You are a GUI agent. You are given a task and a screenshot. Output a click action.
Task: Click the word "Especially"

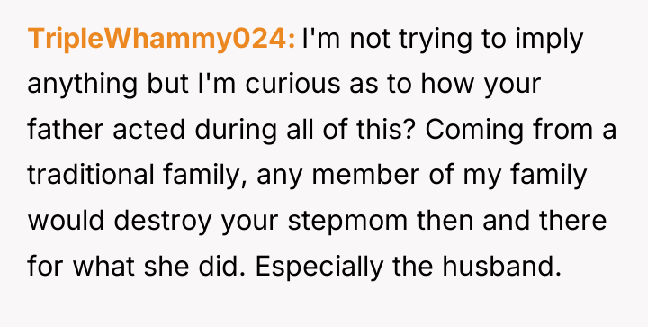coord(319,268)
